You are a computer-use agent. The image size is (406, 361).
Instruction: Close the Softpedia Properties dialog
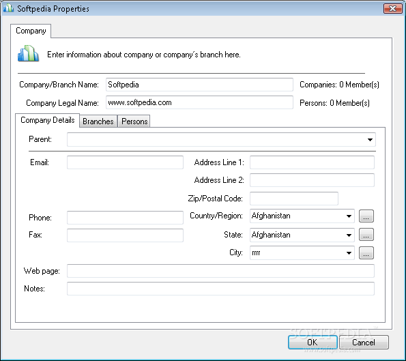tap(392, 9)
